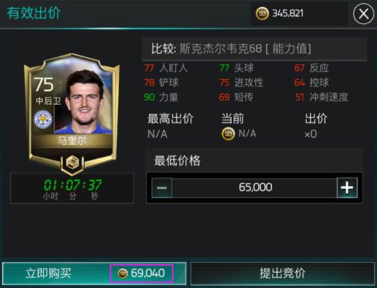Select the 77 头球 heading stat
This screenshot has width=377, height=288.
(x=237, y=68)
